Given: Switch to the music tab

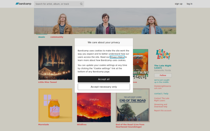Looking at the screenshot, I should 42,37.
